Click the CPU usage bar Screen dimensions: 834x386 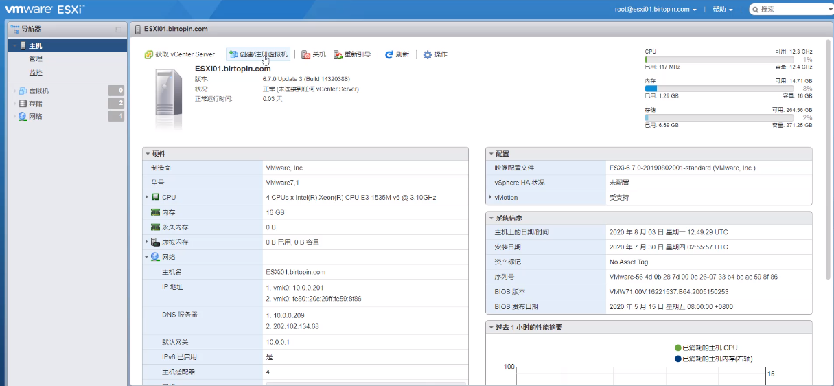[x=719, y=60]
